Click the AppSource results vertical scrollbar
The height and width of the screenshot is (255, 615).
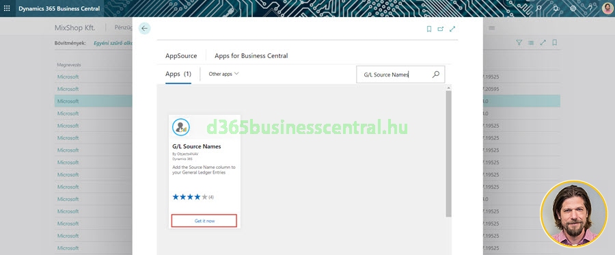[x=449, y=153]
